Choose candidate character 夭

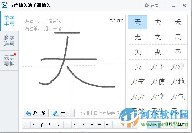click(x=178, y=22)
